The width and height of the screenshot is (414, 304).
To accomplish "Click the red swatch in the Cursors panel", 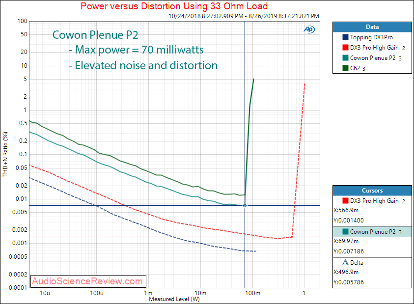I will (345, 201).
